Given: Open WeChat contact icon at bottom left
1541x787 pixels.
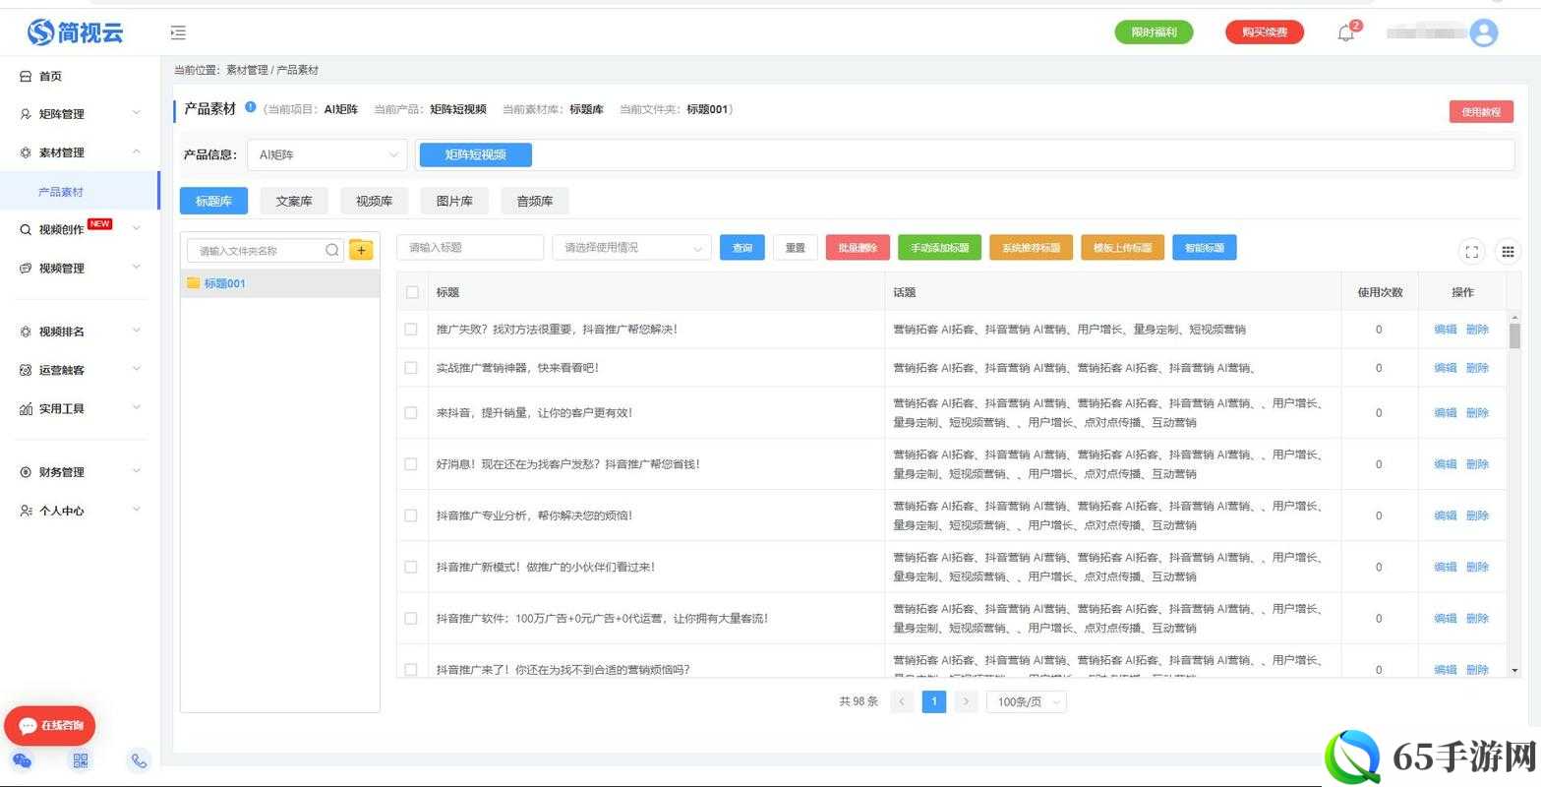Looking at the screenshot, I should click(x=22, y=760).
